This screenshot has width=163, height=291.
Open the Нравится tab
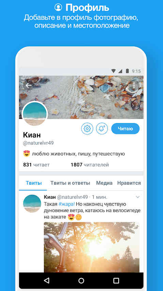click(129, 183)
